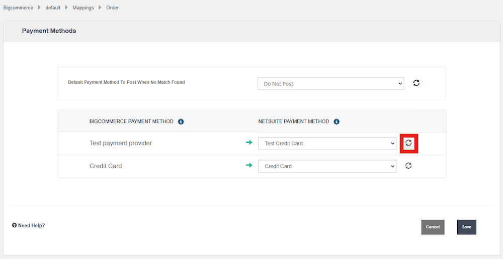Click 'Default Payment Method To Post' label
The height and width of the screenshot is (259, 503).
coord(126,82)
